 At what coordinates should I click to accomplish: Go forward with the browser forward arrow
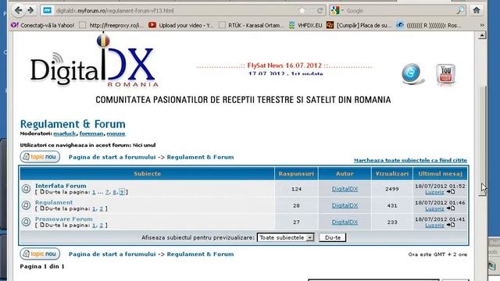[30, 10]
